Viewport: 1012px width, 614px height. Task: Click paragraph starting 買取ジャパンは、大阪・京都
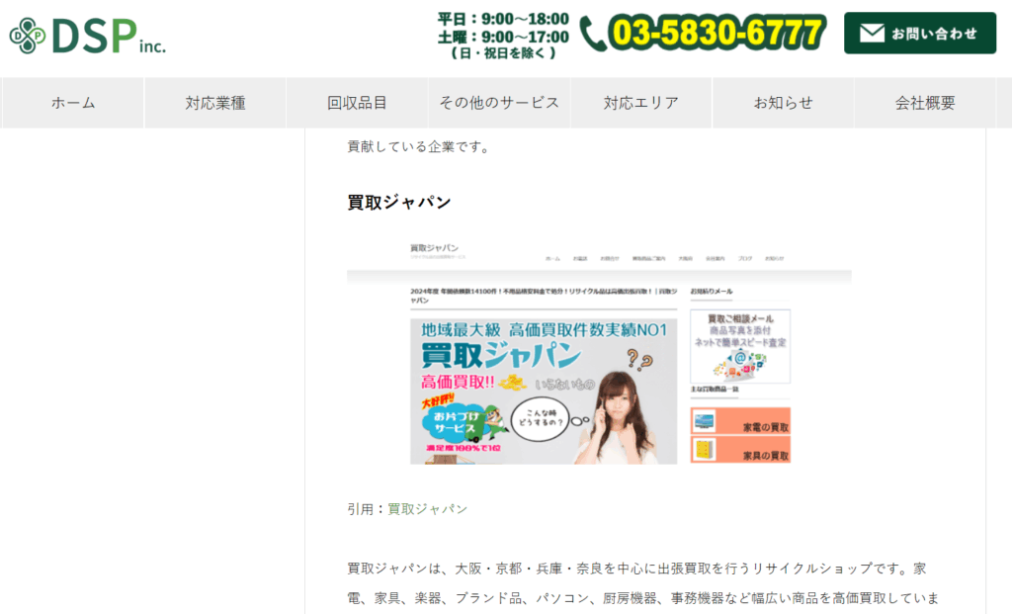point(642,583)
